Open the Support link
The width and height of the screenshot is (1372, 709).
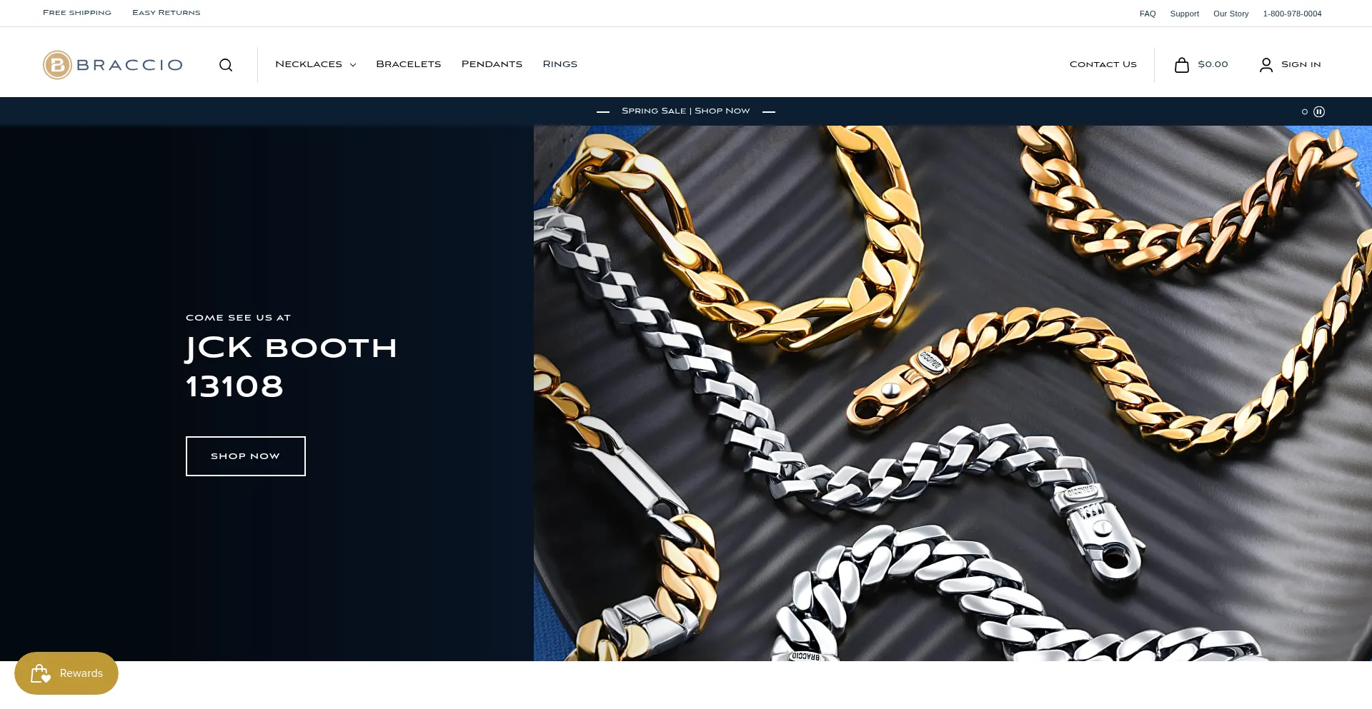pyautogui.click(x=1185, y=14)
